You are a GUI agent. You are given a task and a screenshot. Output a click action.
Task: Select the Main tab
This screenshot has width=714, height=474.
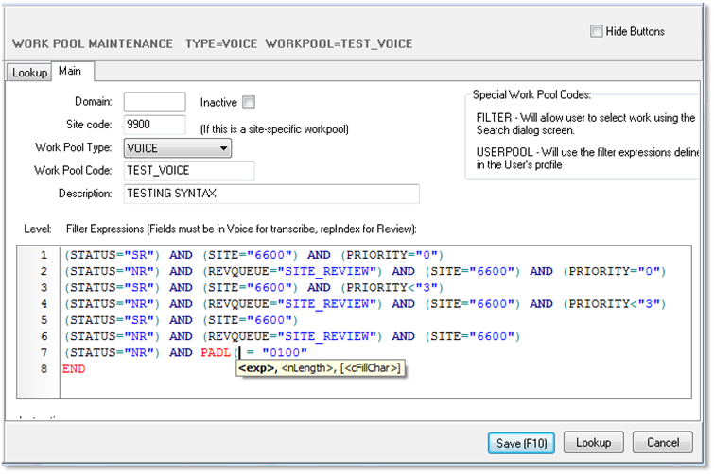(x=71, y=72)
